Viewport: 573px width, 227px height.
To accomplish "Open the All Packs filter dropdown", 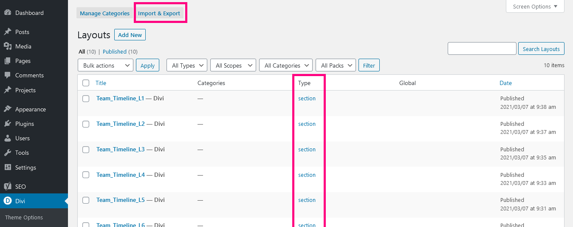I will (x=336, y=65).
